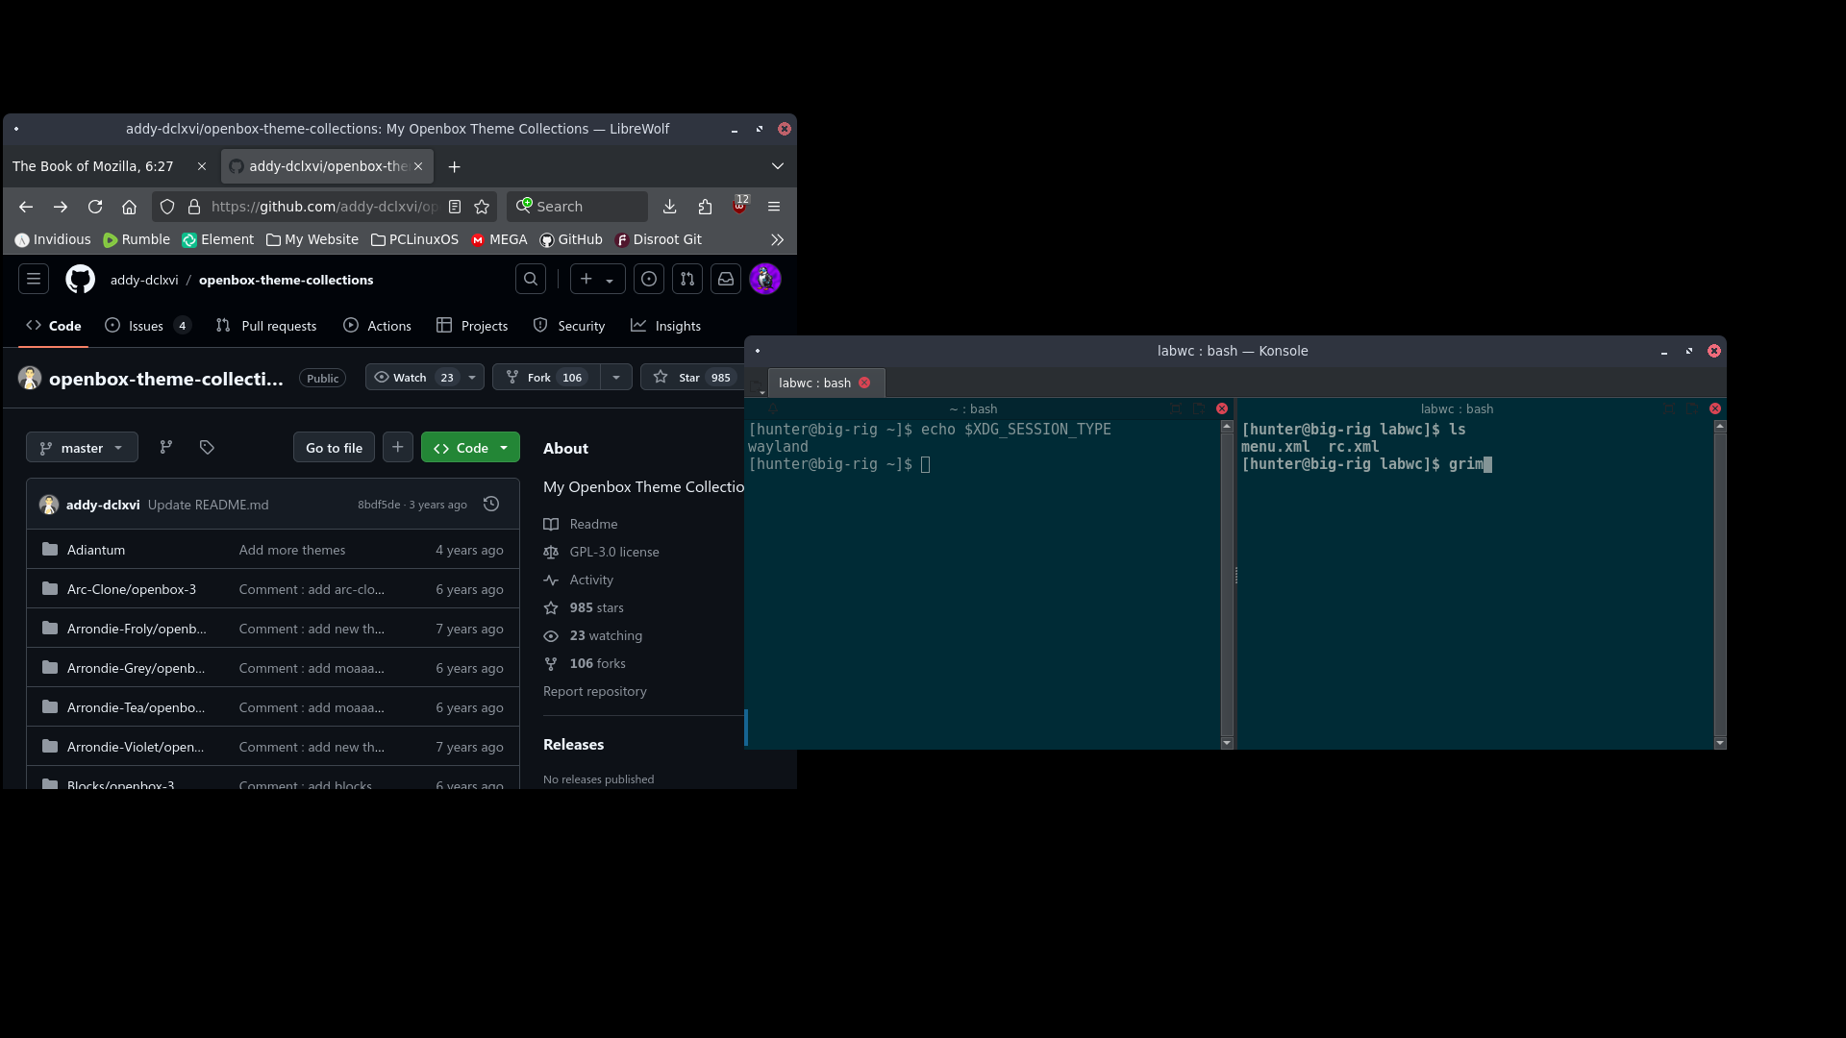Expand the PCLinuxOS bookmark folder

click(x=414, y=239)
